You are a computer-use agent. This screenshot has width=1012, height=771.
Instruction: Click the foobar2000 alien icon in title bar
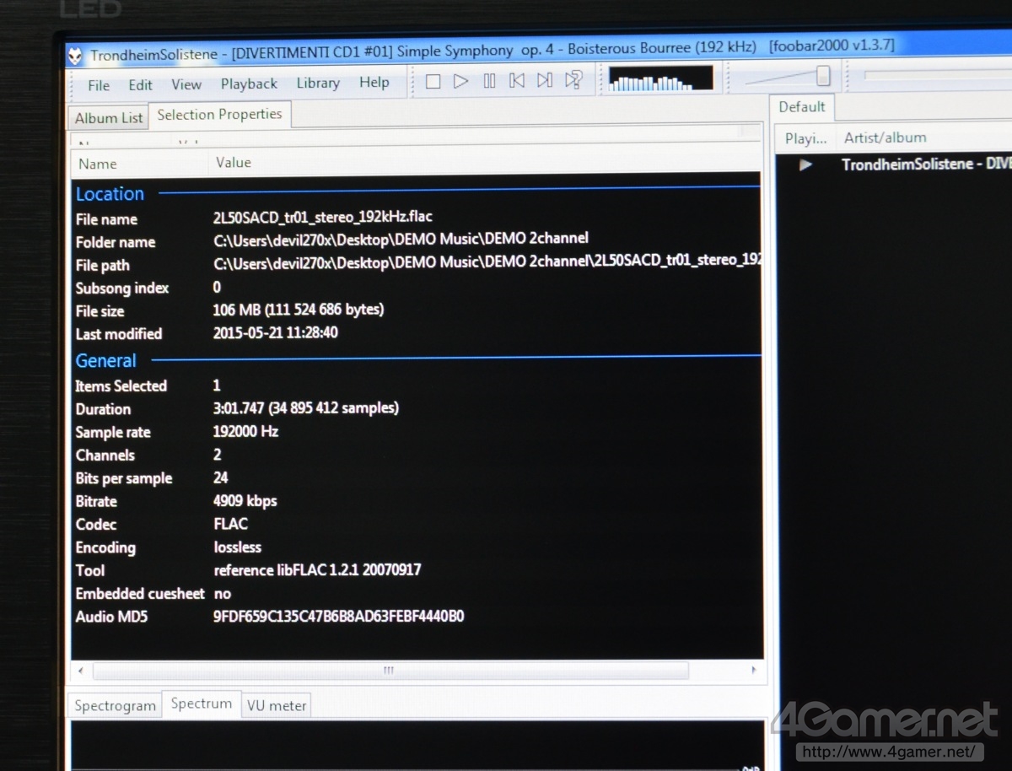point(76,56)
